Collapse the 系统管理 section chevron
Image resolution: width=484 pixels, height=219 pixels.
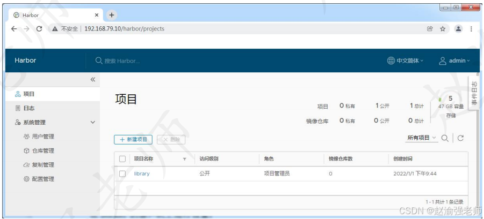click(92, 123)
